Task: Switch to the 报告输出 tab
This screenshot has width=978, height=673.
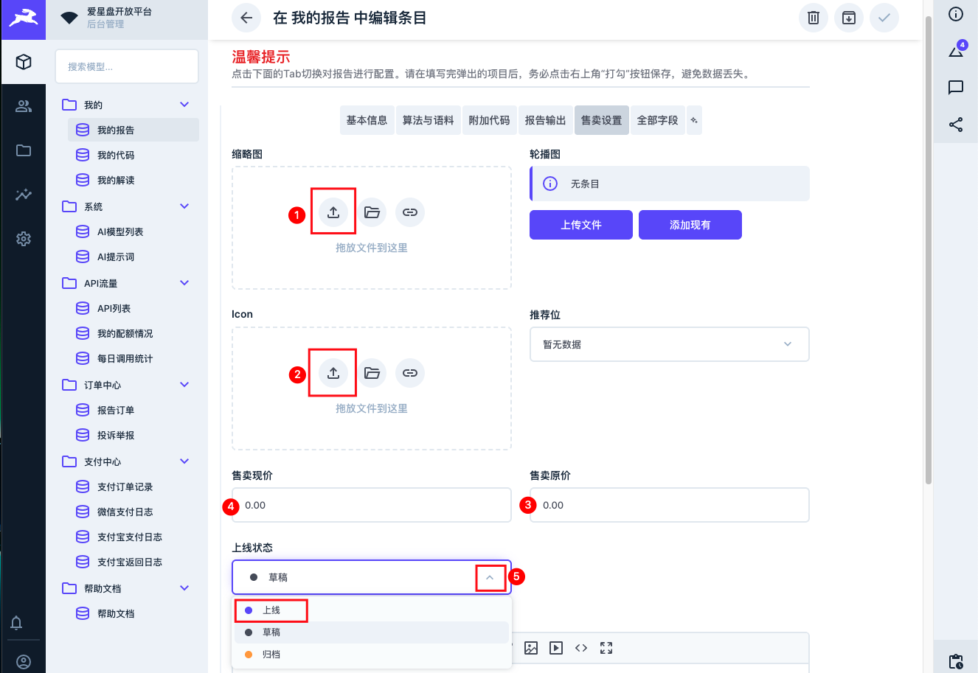Action: point(545,120)
